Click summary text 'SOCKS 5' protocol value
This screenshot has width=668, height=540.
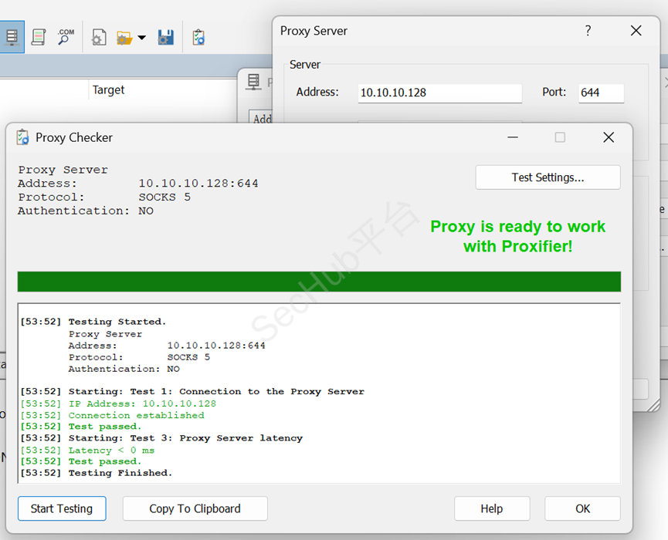coord(164,197)
